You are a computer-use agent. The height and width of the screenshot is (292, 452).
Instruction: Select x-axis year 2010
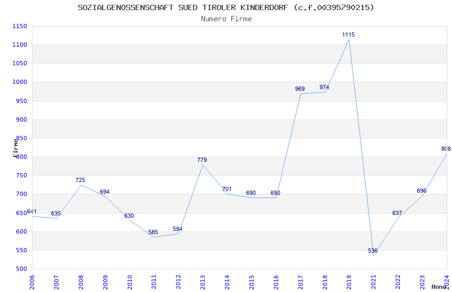pyautogui.click(x=130, y=282)
